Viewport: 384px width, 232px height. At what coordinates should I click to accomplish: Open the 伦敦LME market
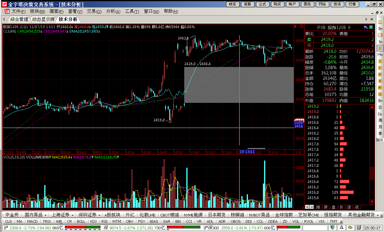point(147,215)
